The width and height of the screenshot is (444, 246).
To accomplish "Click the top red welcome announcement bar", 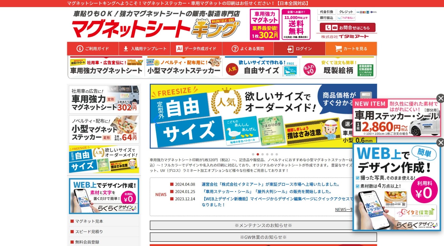I will click(222, 3).
